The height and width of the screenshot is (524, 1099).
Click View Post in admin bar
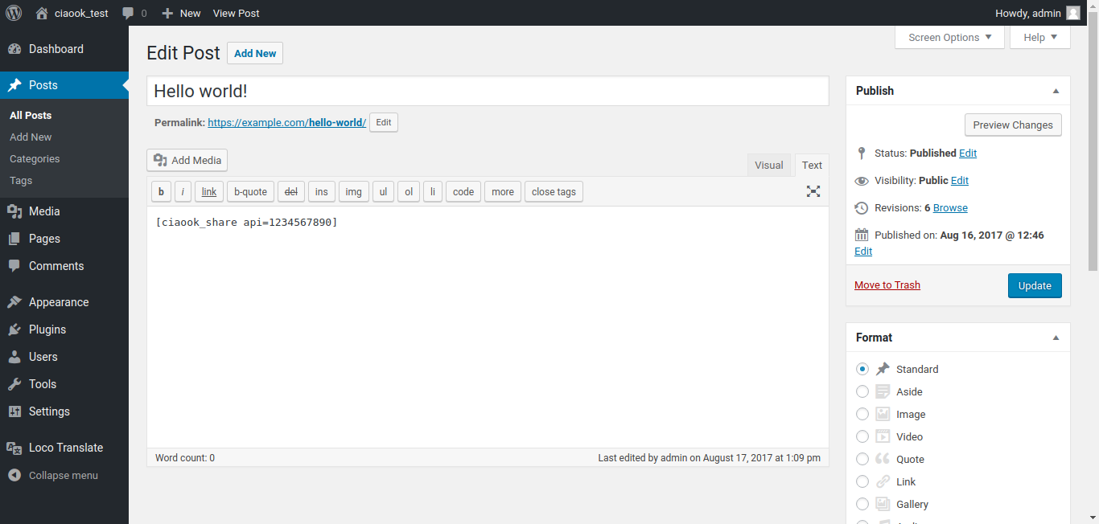[x=236, y=13]
